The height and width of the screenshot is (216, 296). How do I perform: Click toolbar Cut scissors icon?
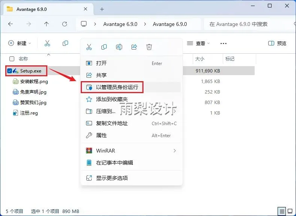(47, 43)
